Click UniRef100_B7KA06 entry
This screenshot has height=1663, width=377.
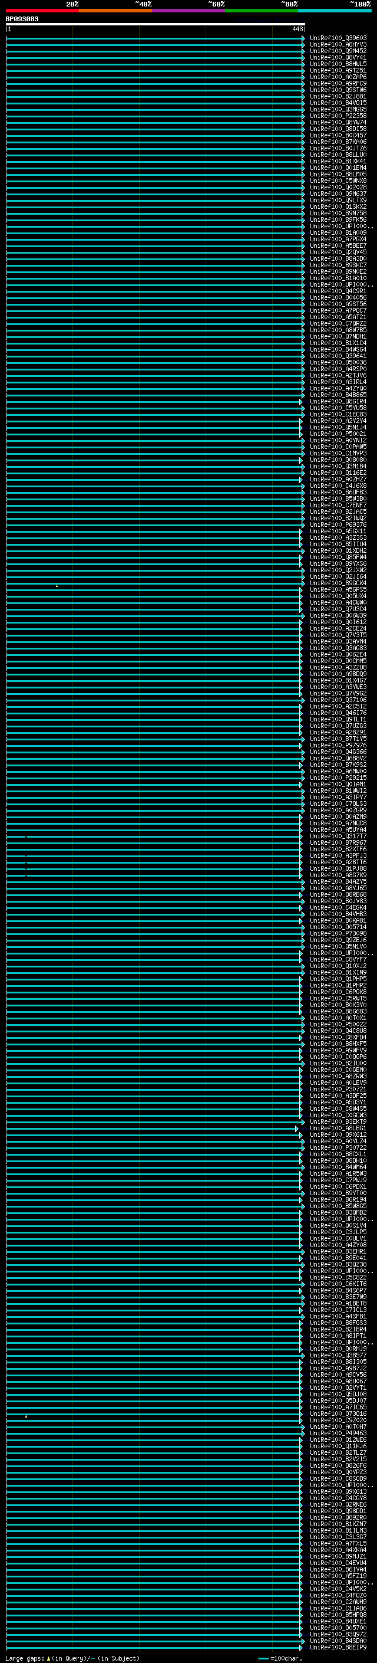338,142
